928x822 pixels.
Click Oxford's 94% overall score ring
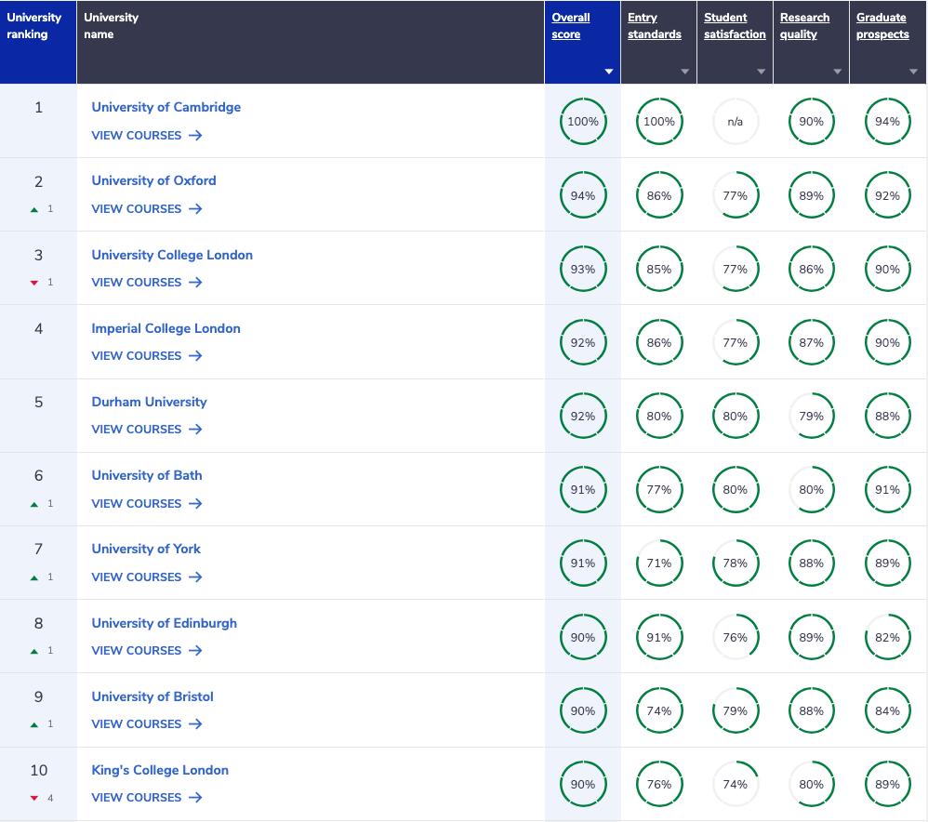[583, 195]
